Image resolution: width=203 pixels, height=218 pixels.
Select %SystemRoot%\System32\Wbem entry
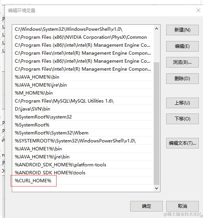83,133
